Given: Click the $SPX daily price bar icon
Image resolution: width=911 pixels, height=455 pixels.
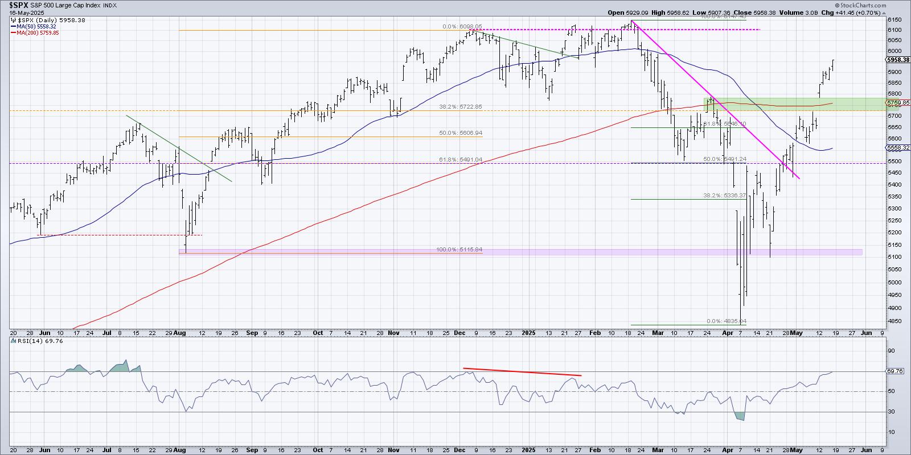Looking at the screenshot, I should [x=13, y=20].
